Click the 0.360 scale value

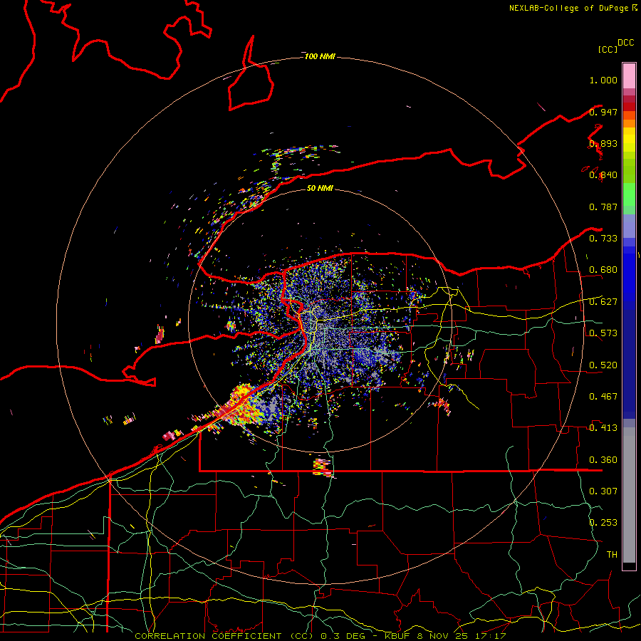(603, 460)
